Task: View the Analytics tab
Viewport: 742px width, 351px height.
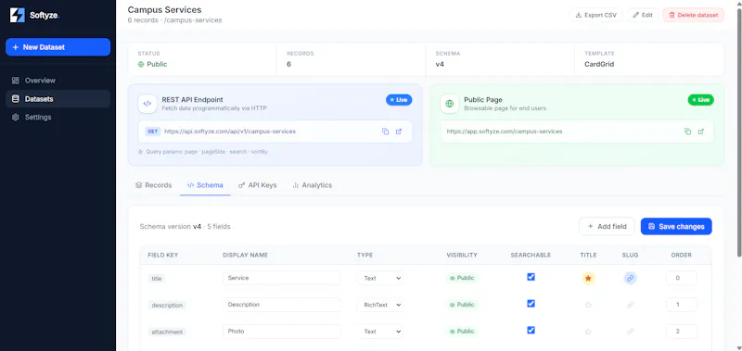Action: point(312,185)
